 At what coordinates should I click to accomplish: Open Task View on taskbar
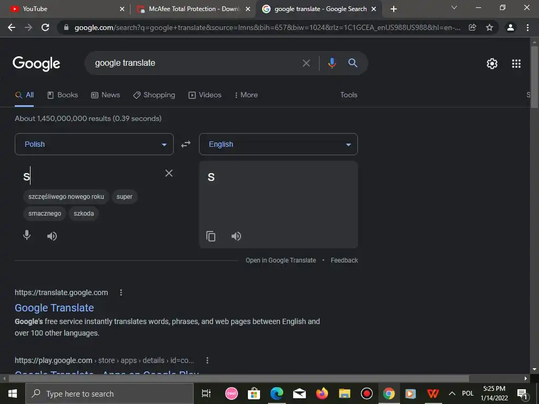tap(206, 393)
